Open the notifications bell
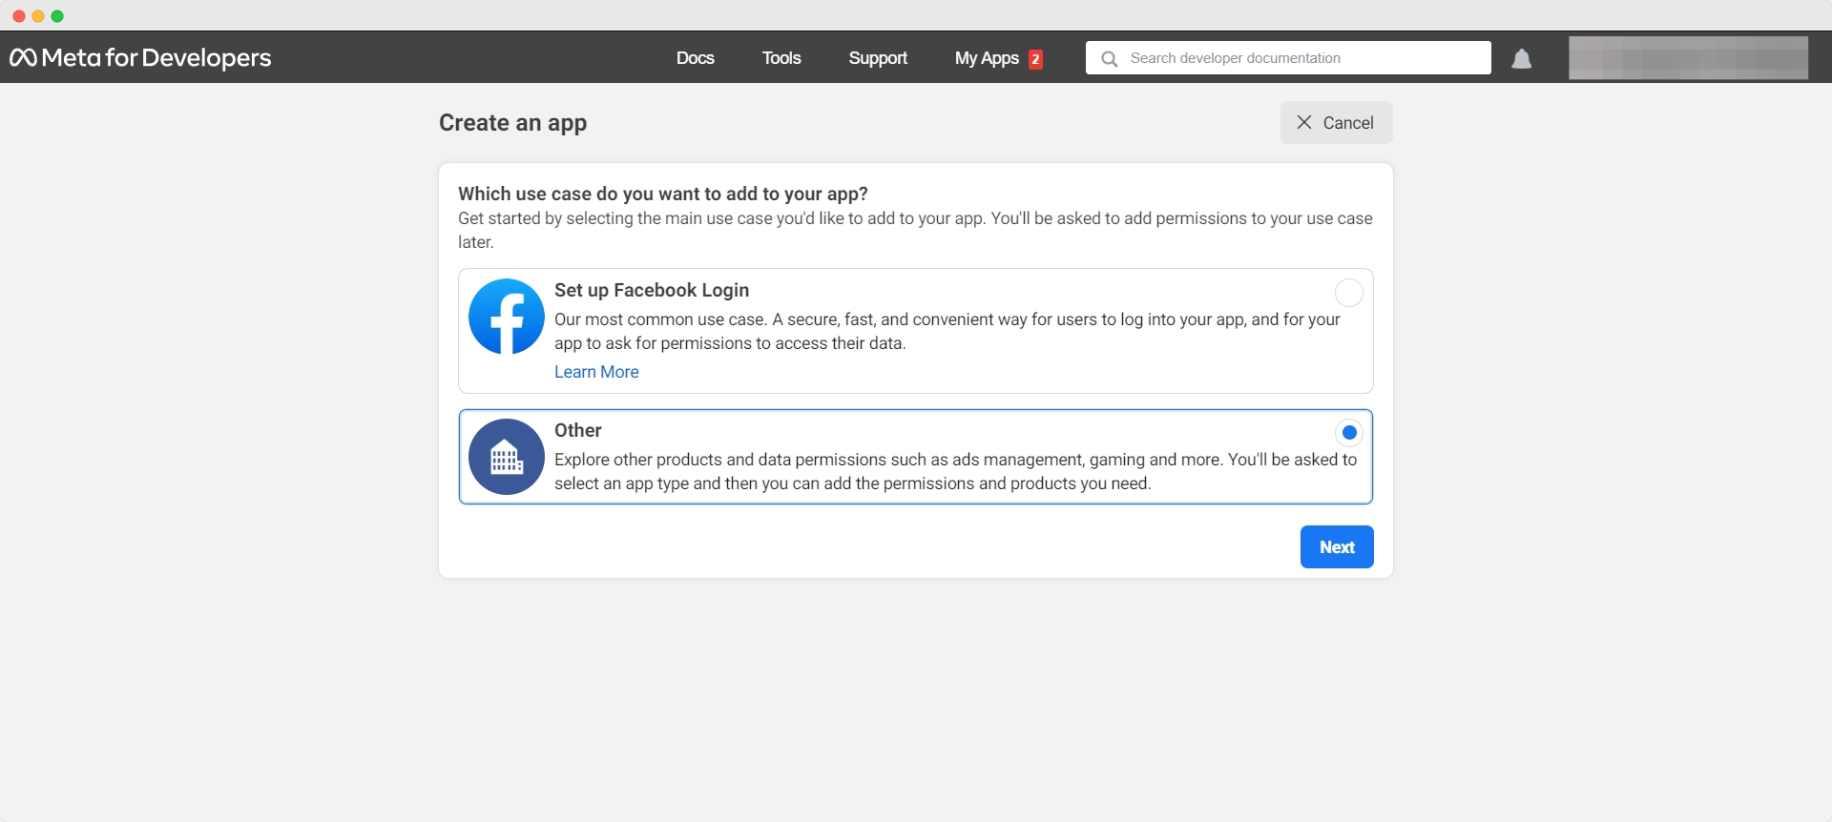The width and height of the screenshot is (1832, 822). click(x=1522, y=59)
